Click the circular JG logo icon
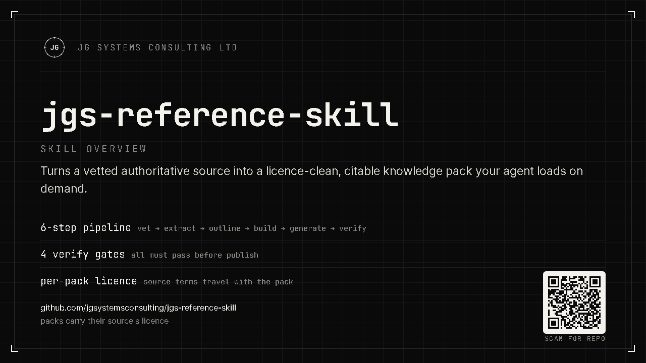646x363 pixels. pos(55,47)
